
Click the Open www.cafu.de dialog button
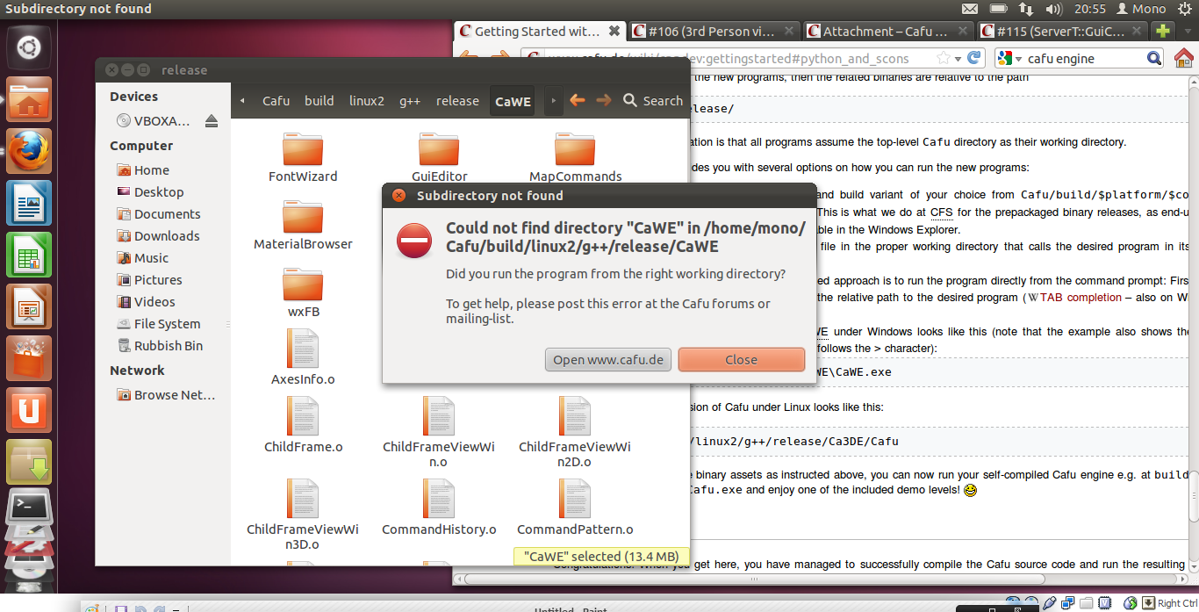click(x=608, y=359)
